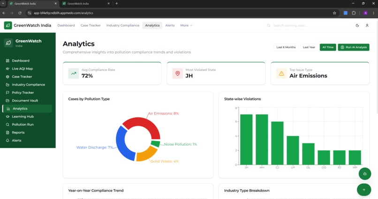Click the Air Emissions top issue text
This screenshot has width=378, height=199.
tap(308, 76)
